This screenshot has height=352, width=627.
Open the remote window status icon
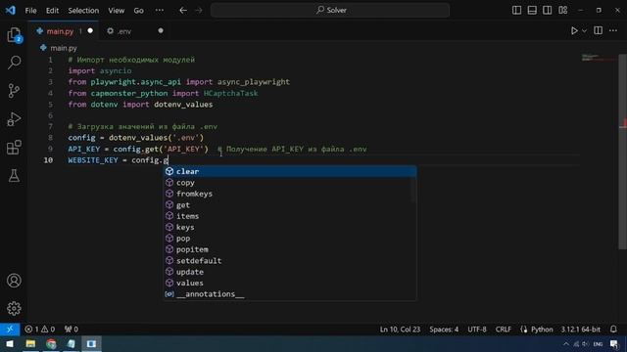point(10,330)
